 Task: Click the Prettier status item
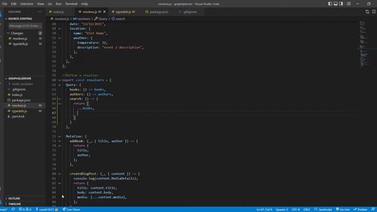point(361,210)
